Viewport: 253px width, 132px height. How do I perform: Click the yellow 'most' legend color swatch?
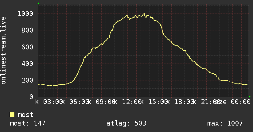pyautogui.click(x=12, y=115)
